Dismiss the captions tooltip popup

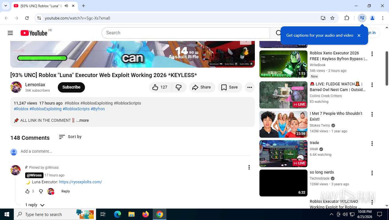tap(359, 36)
